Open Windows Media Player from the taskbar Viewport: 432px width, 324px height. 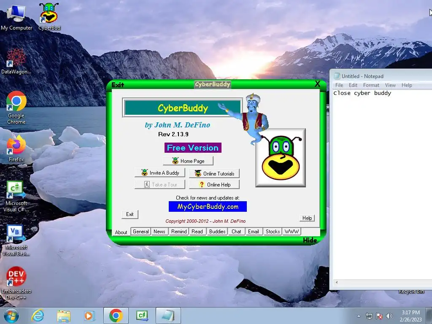click(x=89, y=316)
